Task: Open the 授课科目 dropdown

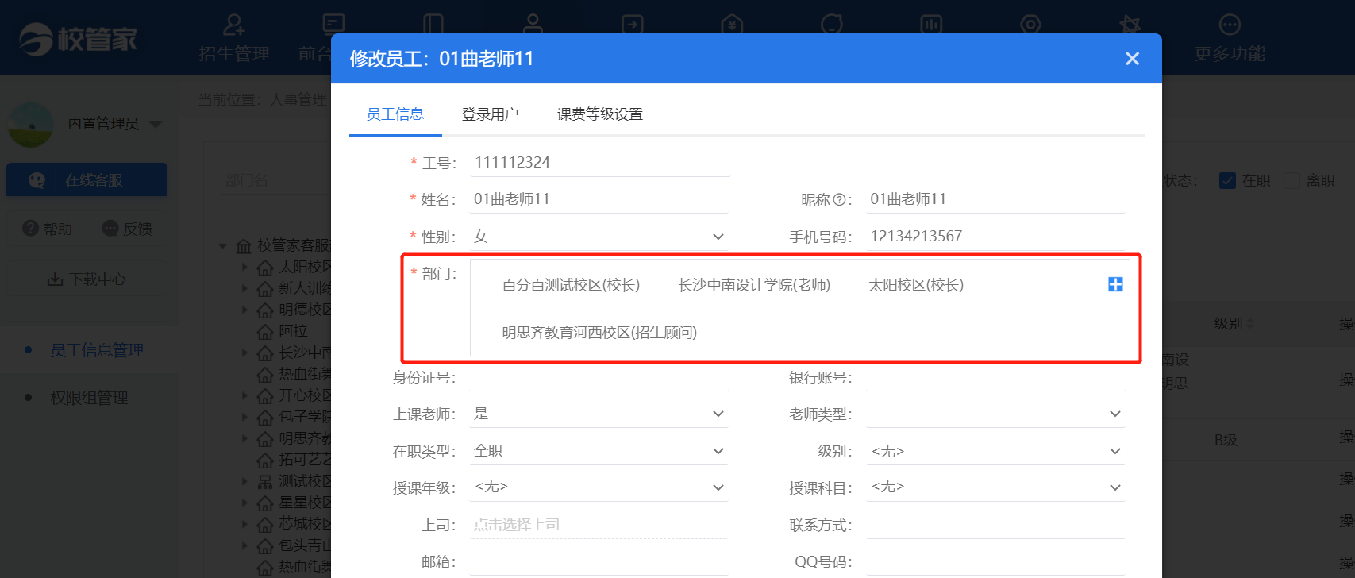Action: (995, 487)
